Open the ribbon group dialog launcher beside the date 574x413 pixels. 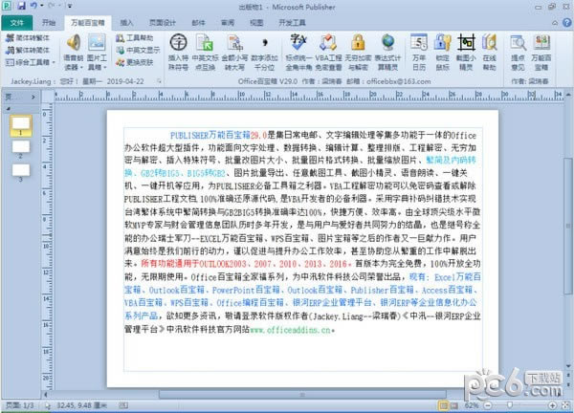pyautogui.click(x=159, y=81)
